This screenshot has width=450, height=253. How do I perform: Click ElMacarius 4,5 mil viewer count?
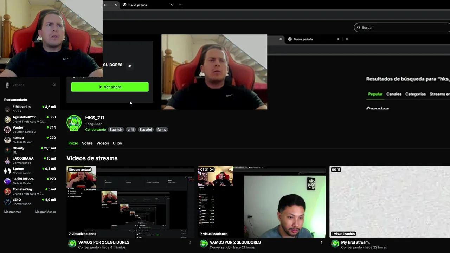tap(49, 107)
